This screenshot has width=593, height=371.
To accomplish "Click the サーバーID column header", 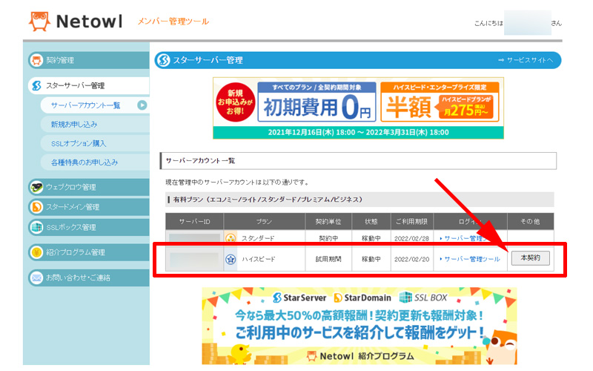I will (194, 221).
